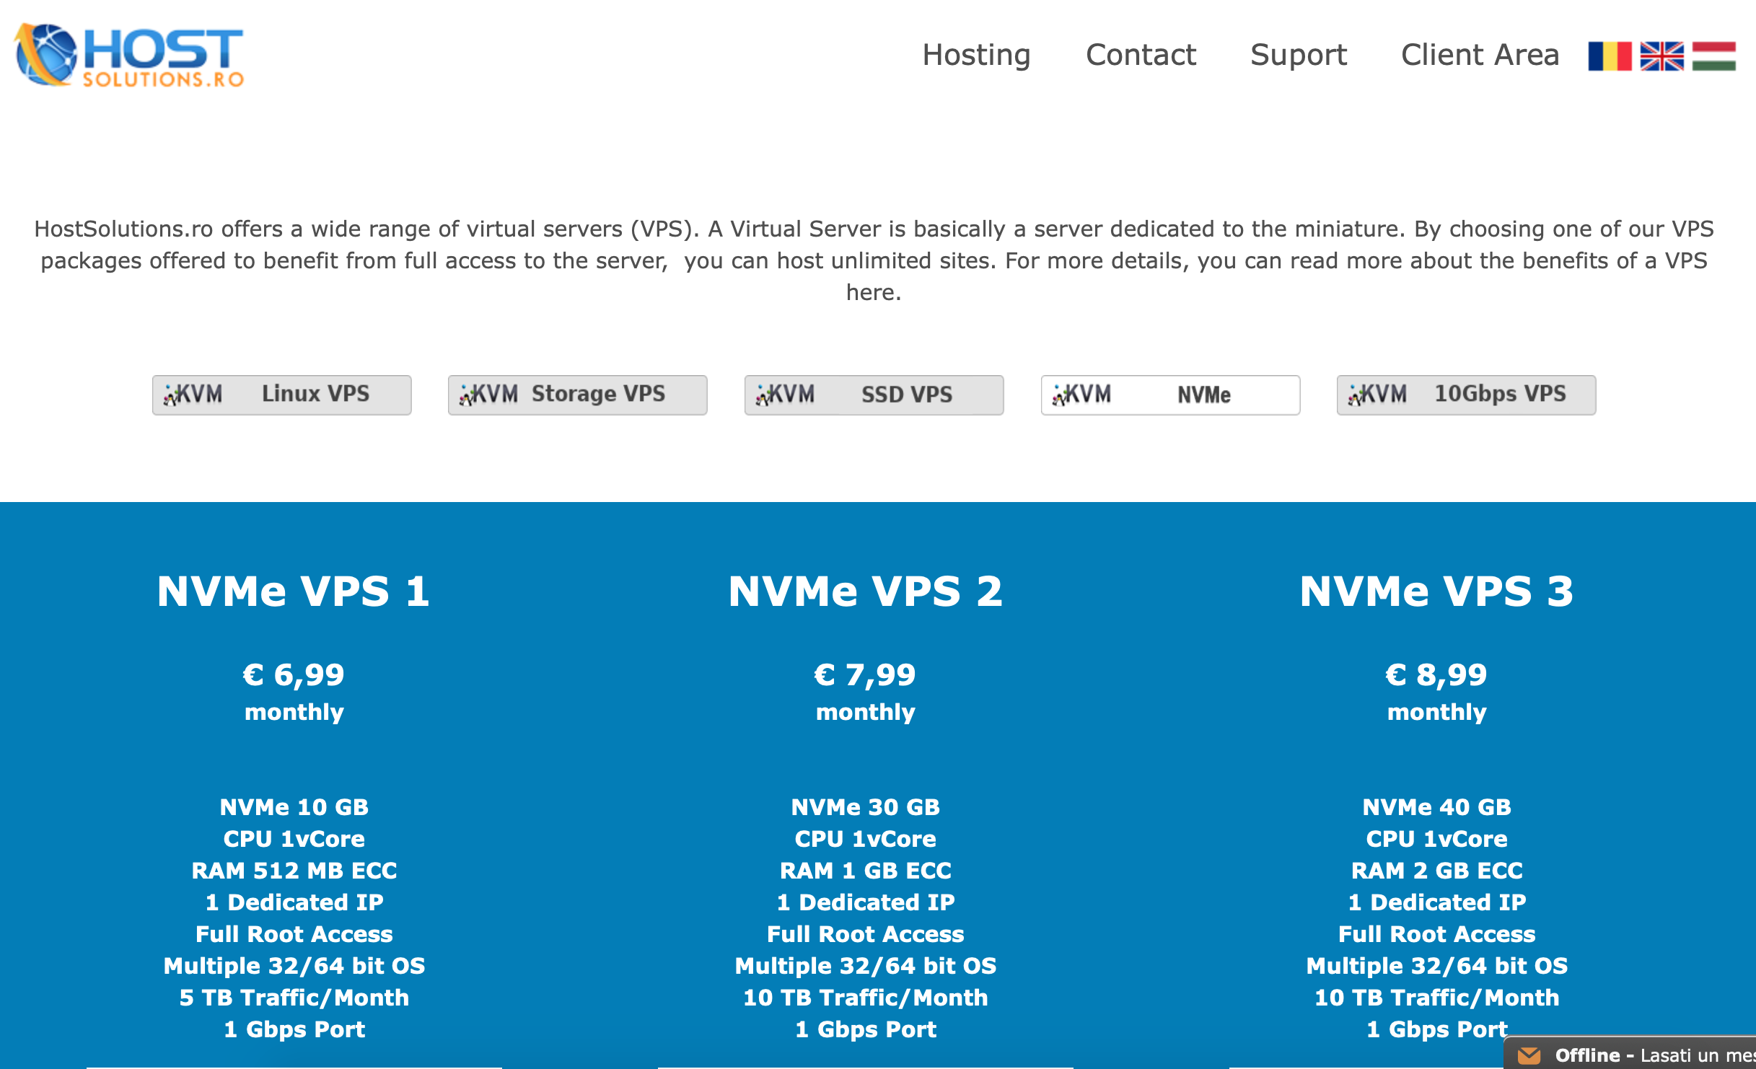The width and height of the screenshot is (1756, 1069).
Task: Open the Client Area
Action: coord(1480,55)
